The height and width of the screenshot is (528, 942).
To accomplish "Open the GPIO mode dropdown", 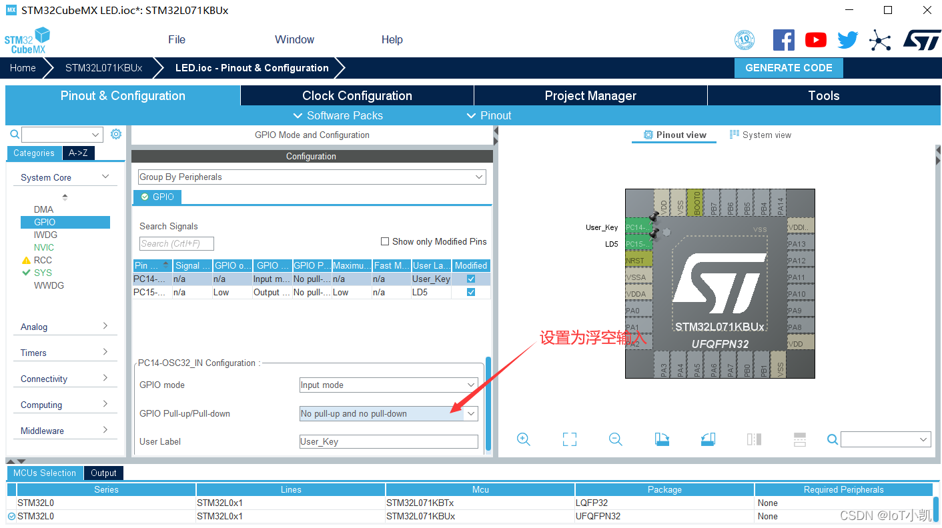I will 388,385.
